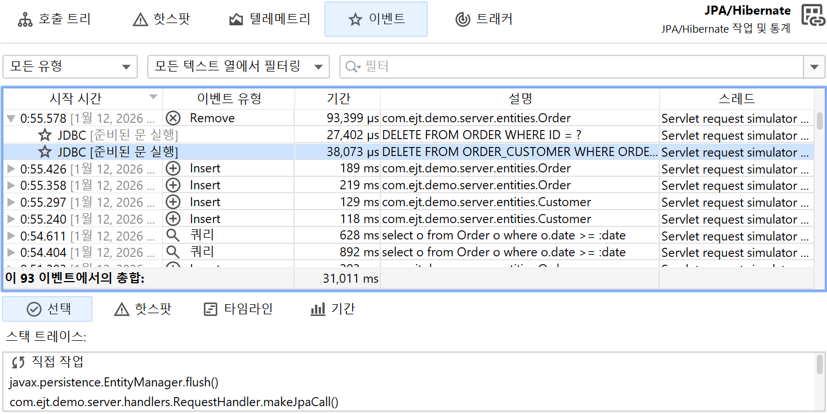Select the 이벤트 tab
This screenshot has width=827, height=414.
(376, 19)
